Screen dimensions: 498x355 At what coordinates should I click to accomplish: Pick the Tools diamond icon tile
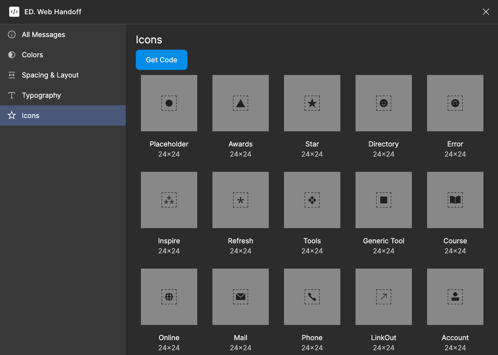point(312,200)
